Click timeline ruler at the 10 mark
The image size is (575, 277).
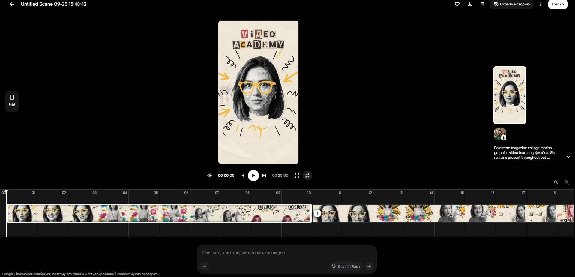309,193
